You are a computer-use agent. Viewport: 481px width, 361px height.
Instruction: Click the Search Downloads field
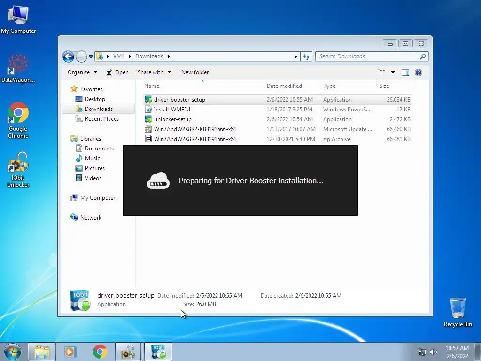[x=372, y=56]
